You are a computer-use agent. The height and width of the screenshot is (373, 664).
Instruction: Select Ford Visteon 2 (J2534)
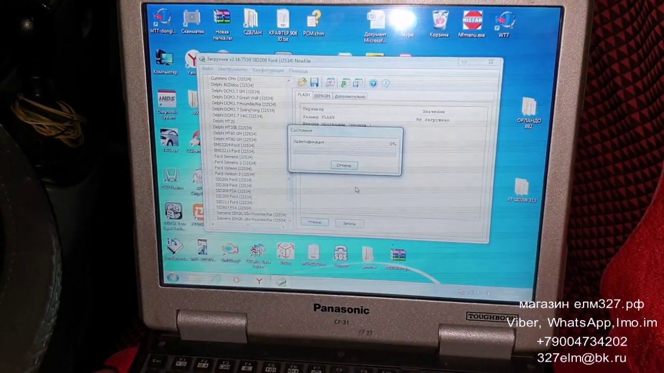pos(234,174)
